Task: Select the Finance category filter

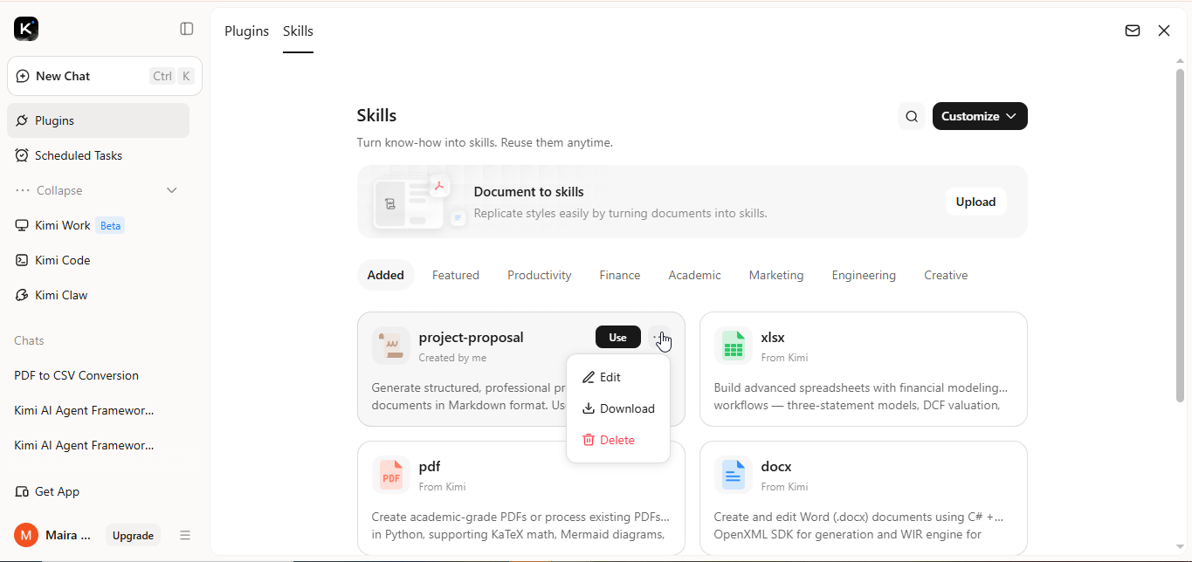Action: click(x=620, y=275)
